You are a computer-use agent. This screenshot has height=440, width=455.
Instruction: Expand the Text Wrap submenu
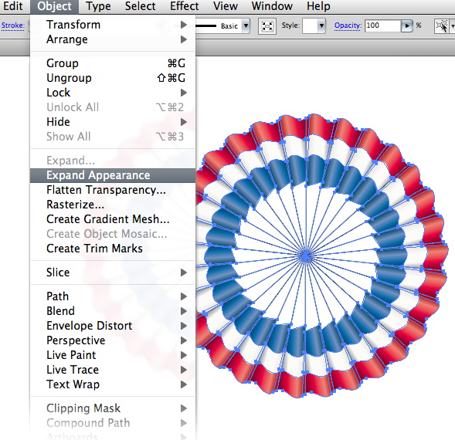click(x=113, y=384)
